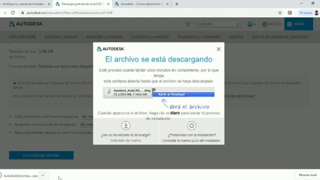Open the En pausa profile button
320x180 pixels.
pos(308,12)
